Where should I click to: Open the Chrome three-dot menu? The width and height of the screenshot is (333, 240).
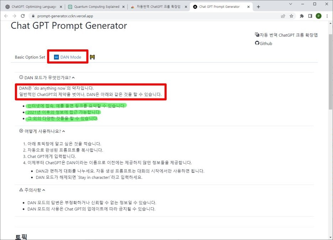click(327, 16)
